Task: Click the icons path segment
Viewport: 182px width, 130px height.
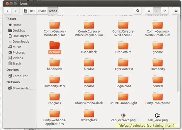Action: tap(53, 11)
